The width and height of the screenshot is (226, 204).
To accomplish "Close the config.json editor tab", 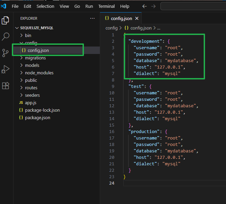I will [137, 18].
